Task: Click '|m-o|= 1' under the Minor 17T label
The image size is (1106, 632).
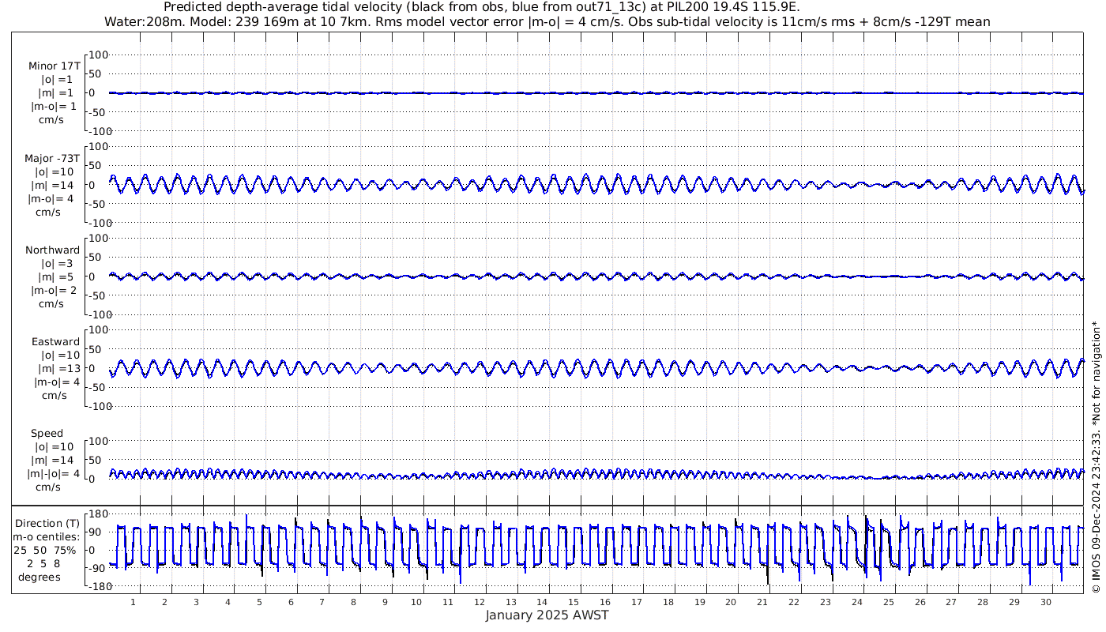Action: pyautogui.click(x=54, y=107)
